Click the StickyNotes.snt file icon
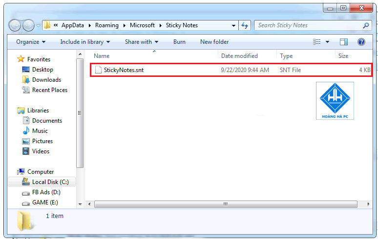378x239 pixels. click(x=98, y=70)
